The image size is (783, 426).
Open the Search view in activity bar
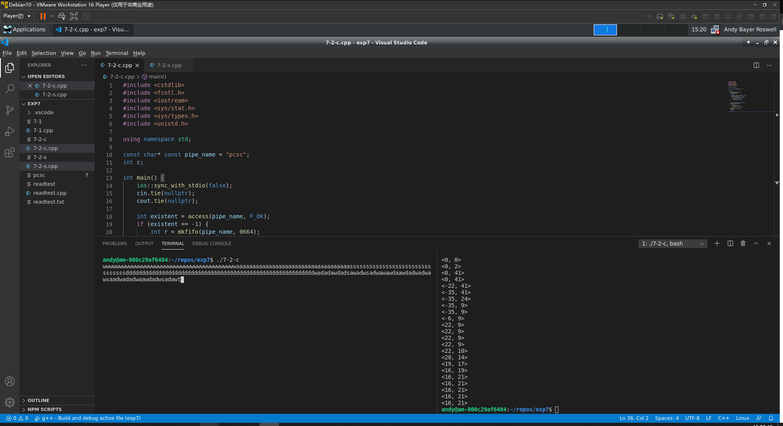pyautogui.click(x=10, y=89)
